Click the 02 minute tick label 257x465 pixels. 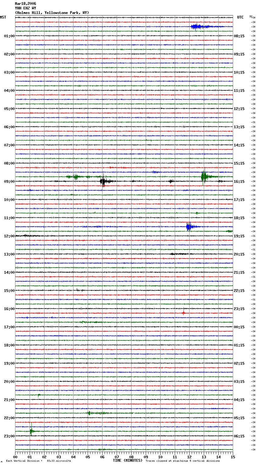click(44, 457)
